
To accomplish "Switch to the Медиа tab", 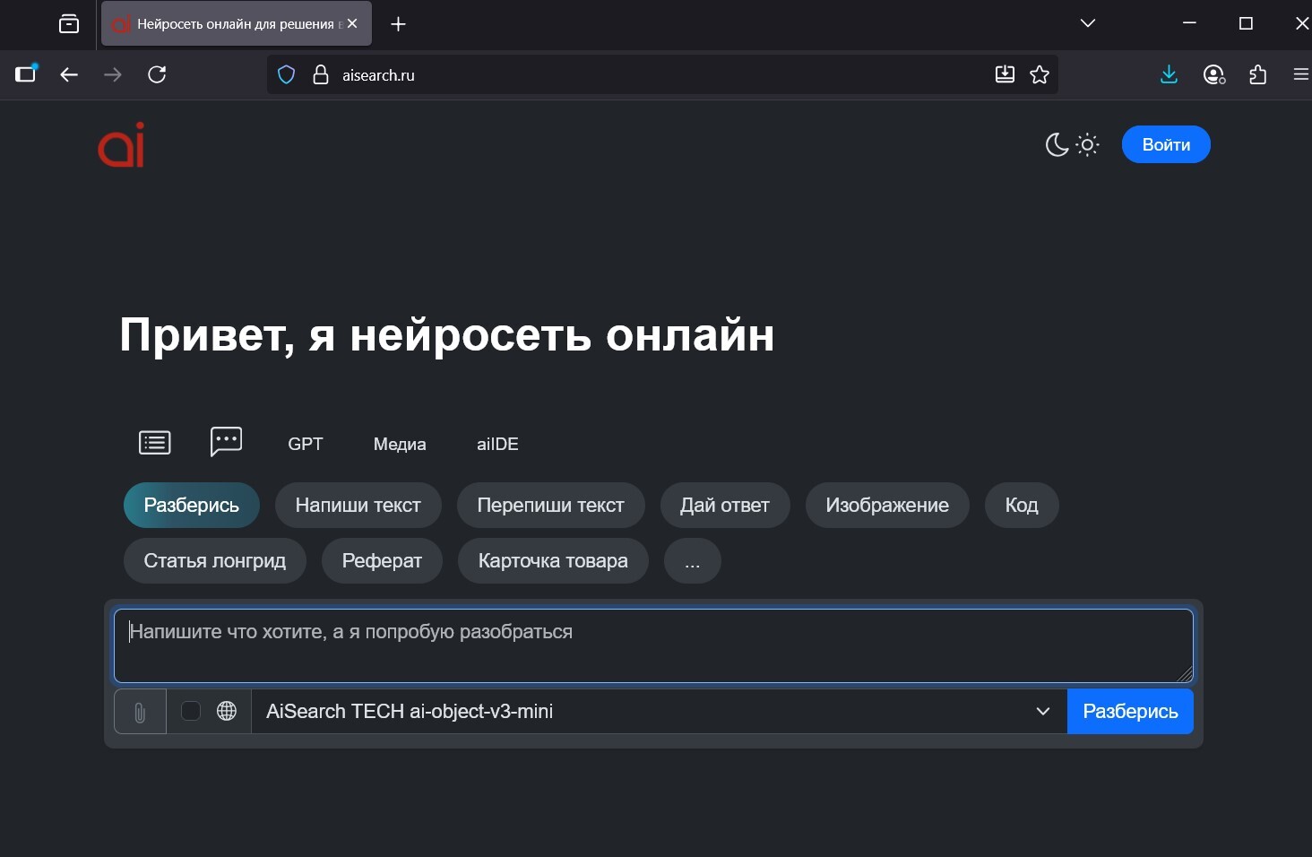I will [x=400, y=444].
